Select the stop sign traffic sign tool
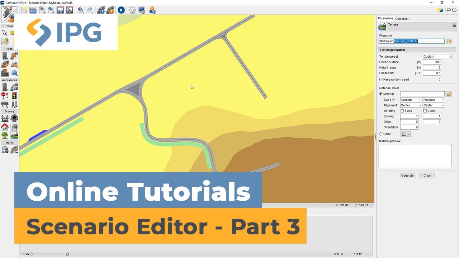The height and width of the screenshot is (258, 459). click(x=5, y=96)
